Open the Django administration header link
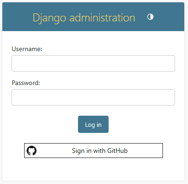Viewport: 188px width, 184px height. tap(84, 18)
